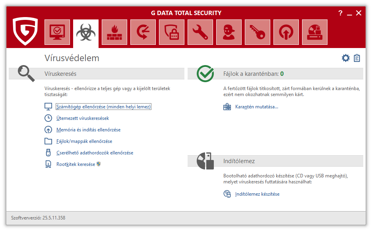Click the Szoftververzió: 25.5.11.358 status text
372x231 pixels.
38,218
